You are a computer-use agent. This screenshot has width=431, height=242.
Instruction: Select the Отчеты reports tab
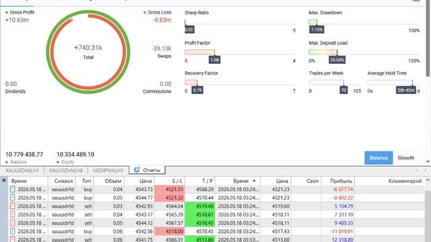(147, 170)
